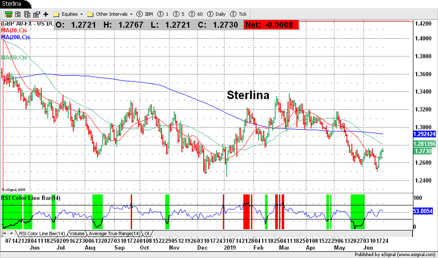This screenshot has height=258, width=438.
Task: Click the 1.292424 blue price marker
Action: (424, 134)
